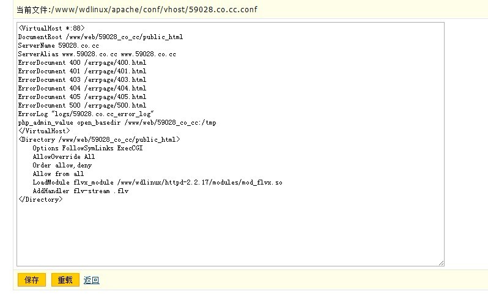Place cursor on ServerName 59028.co.cc line
The image size is (488, 297).
tap(58, 45)
